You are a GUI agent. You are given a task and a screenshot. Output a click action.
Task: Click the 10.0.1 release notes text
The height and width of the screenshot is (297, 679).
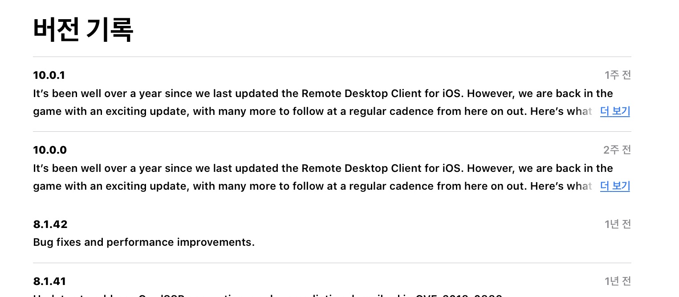[x=323, y=102]
